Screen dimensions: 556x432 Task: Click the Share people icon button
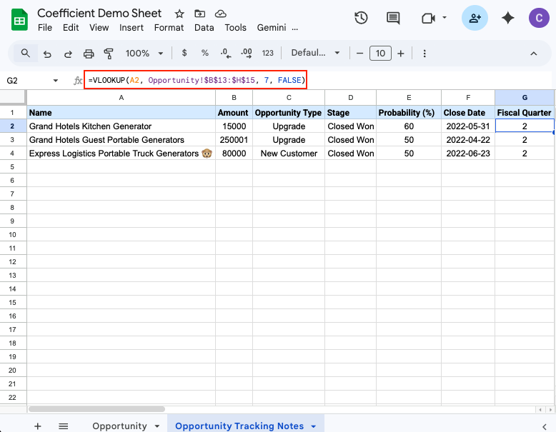(x=475, y=18)
